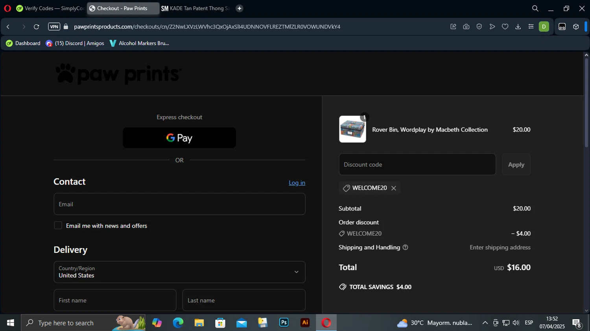Click the Opera menu logo icon
The width and height of the screenshot is (590, 331).
click(x=7, y=8)
